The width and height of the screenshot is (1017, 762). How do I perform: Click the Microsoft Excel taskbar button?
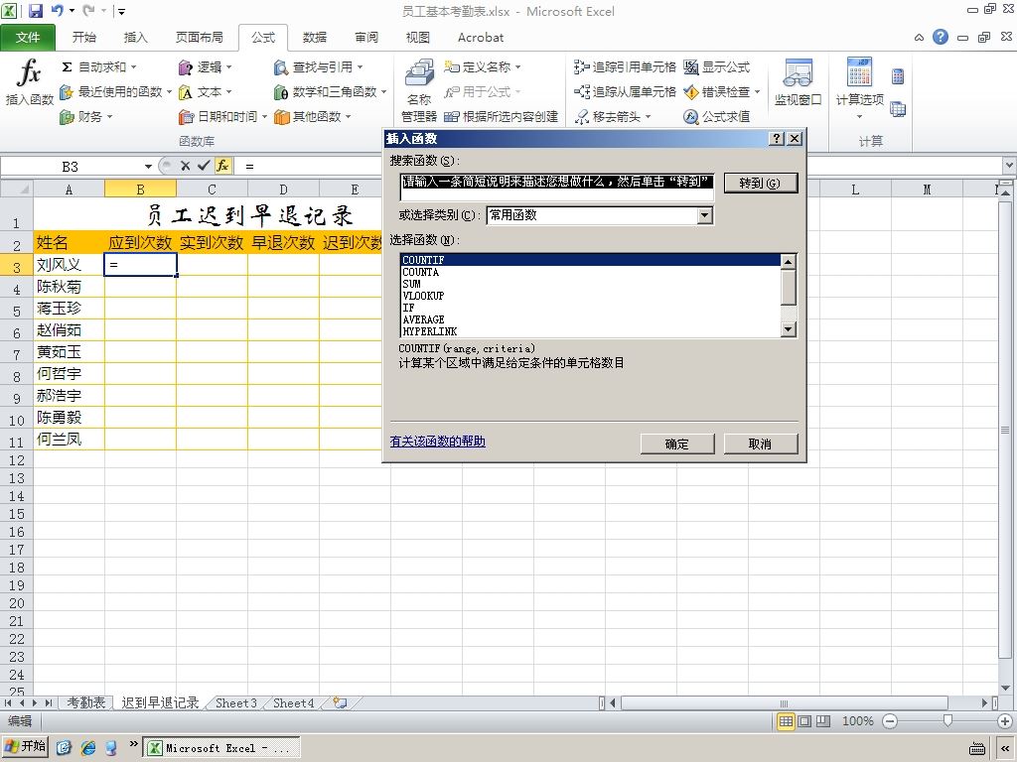tap(221, 748)
